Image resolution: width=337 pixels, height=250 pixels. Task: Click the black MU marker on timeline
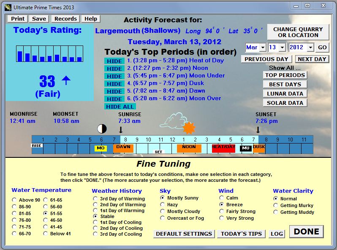coord(246,148)
